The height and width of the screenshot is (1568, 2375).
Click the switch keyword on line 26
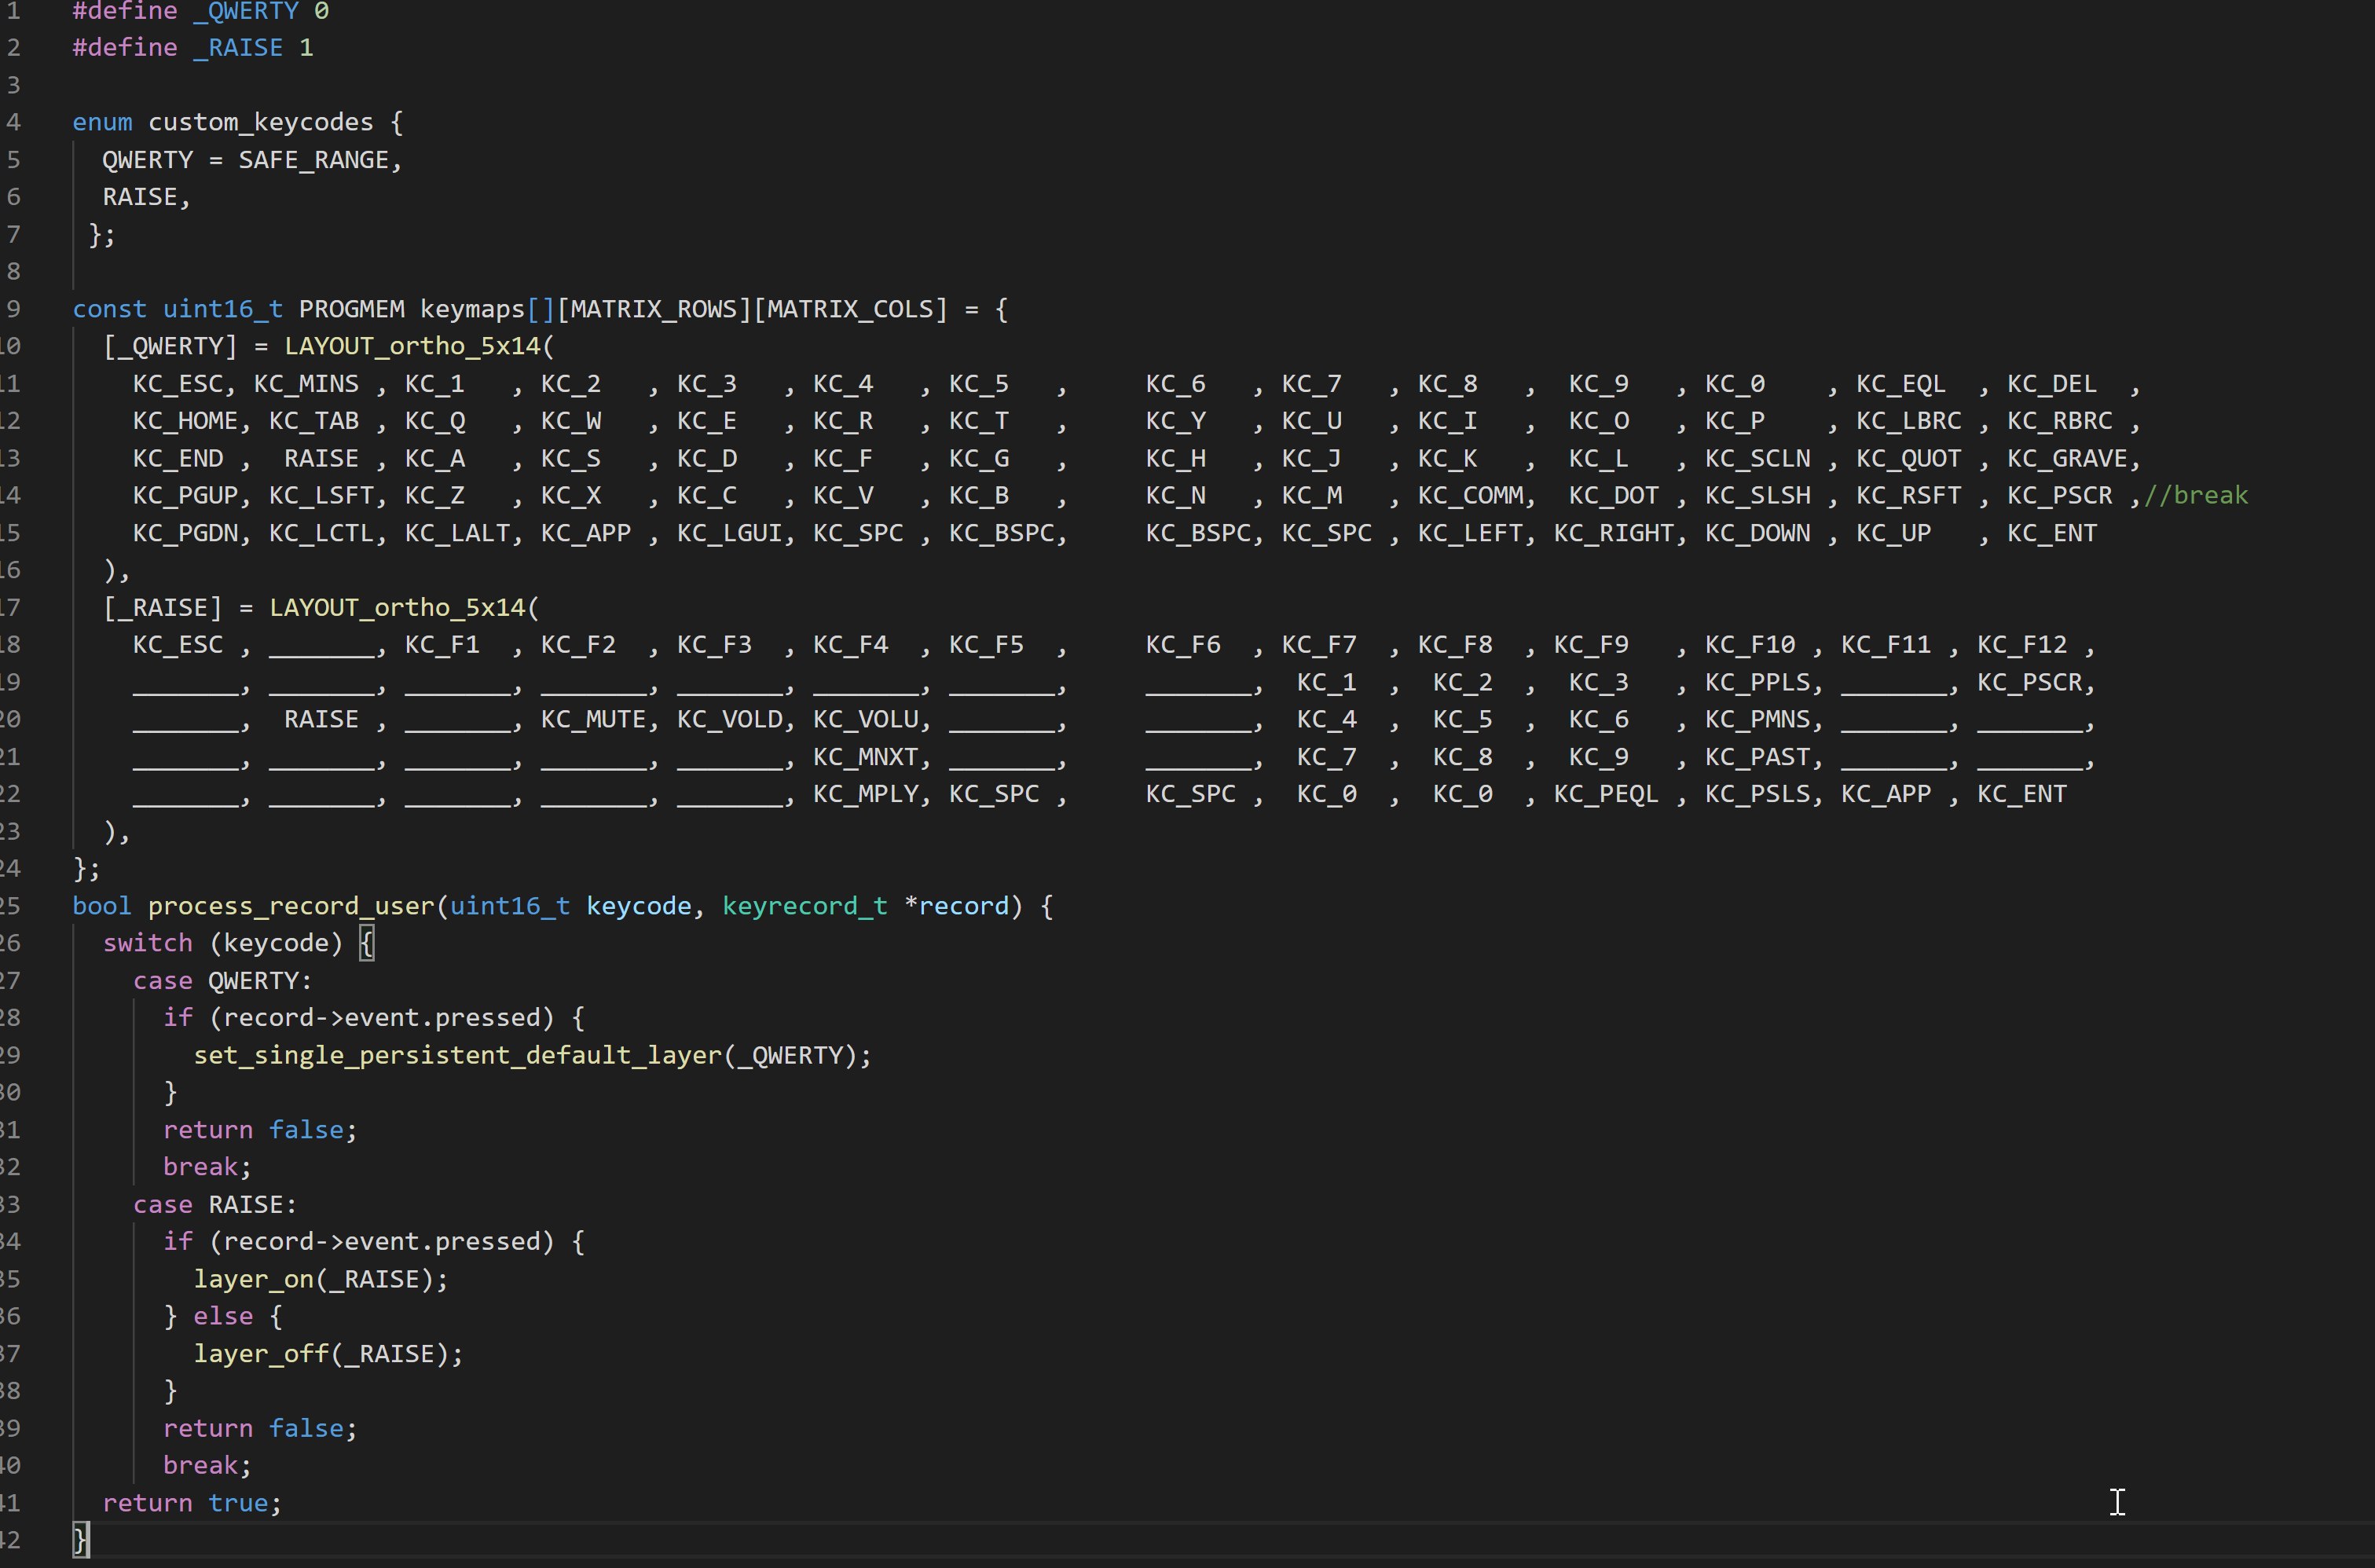pyautogui.click(x=148, y=942)
